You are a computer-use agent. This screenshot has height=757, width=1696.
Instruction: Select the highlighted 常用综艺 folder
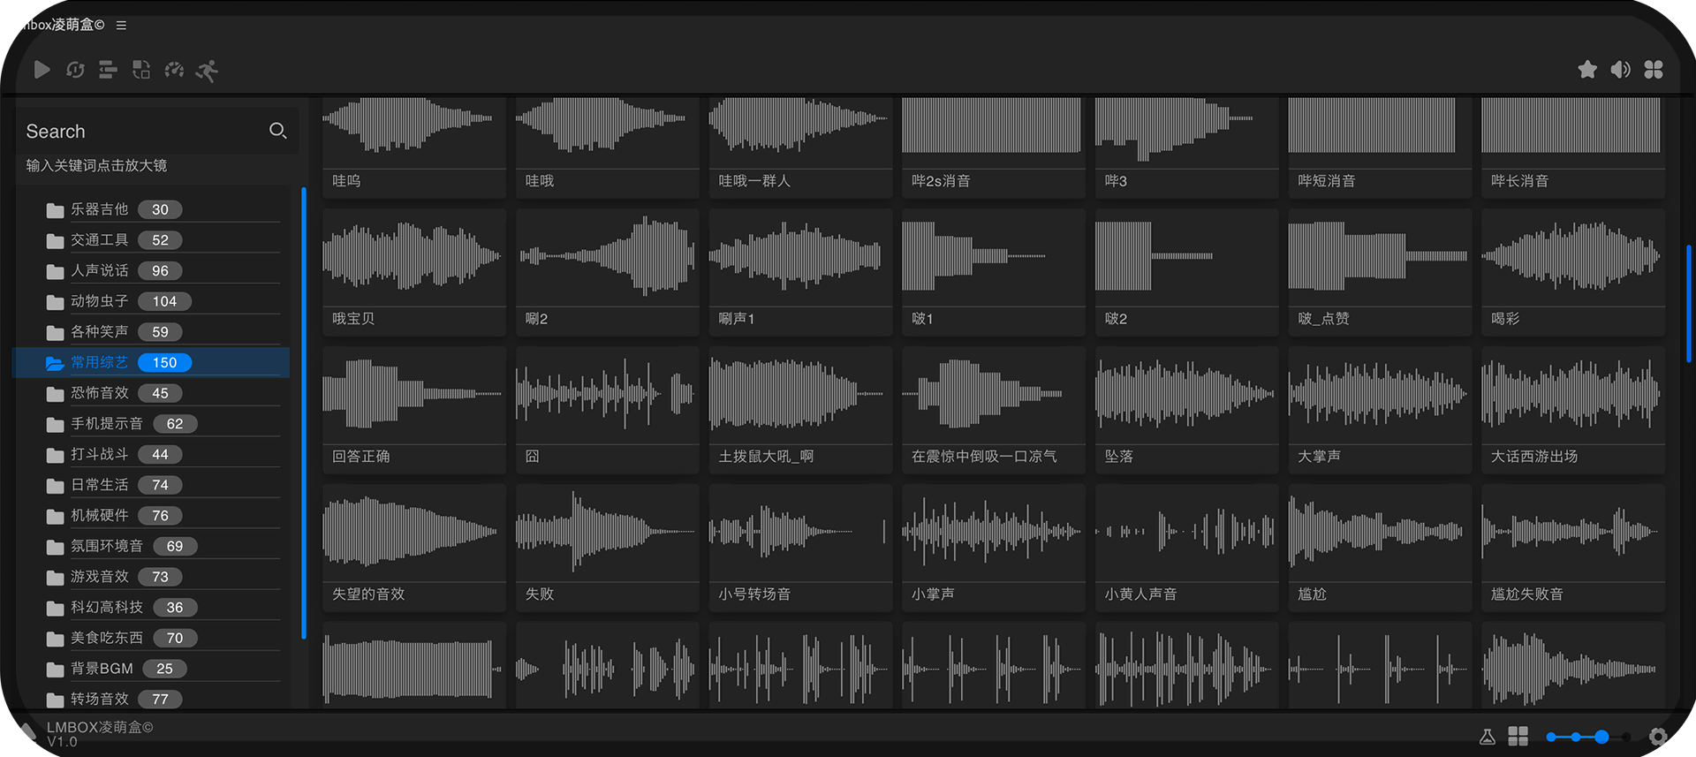tap(152, 362)
